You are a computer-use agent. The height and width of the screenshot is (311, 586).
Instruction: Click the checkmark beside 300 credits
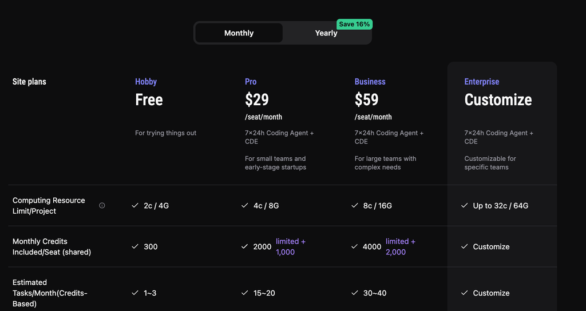[135, 246]
